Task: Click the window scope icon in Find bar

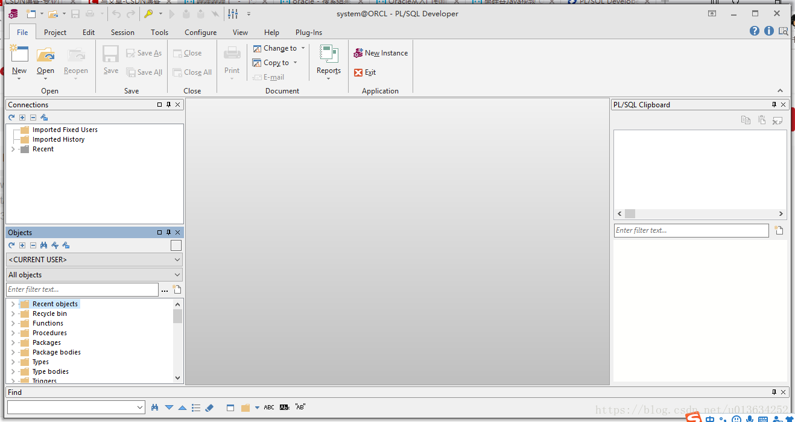Action: [230, 408]
